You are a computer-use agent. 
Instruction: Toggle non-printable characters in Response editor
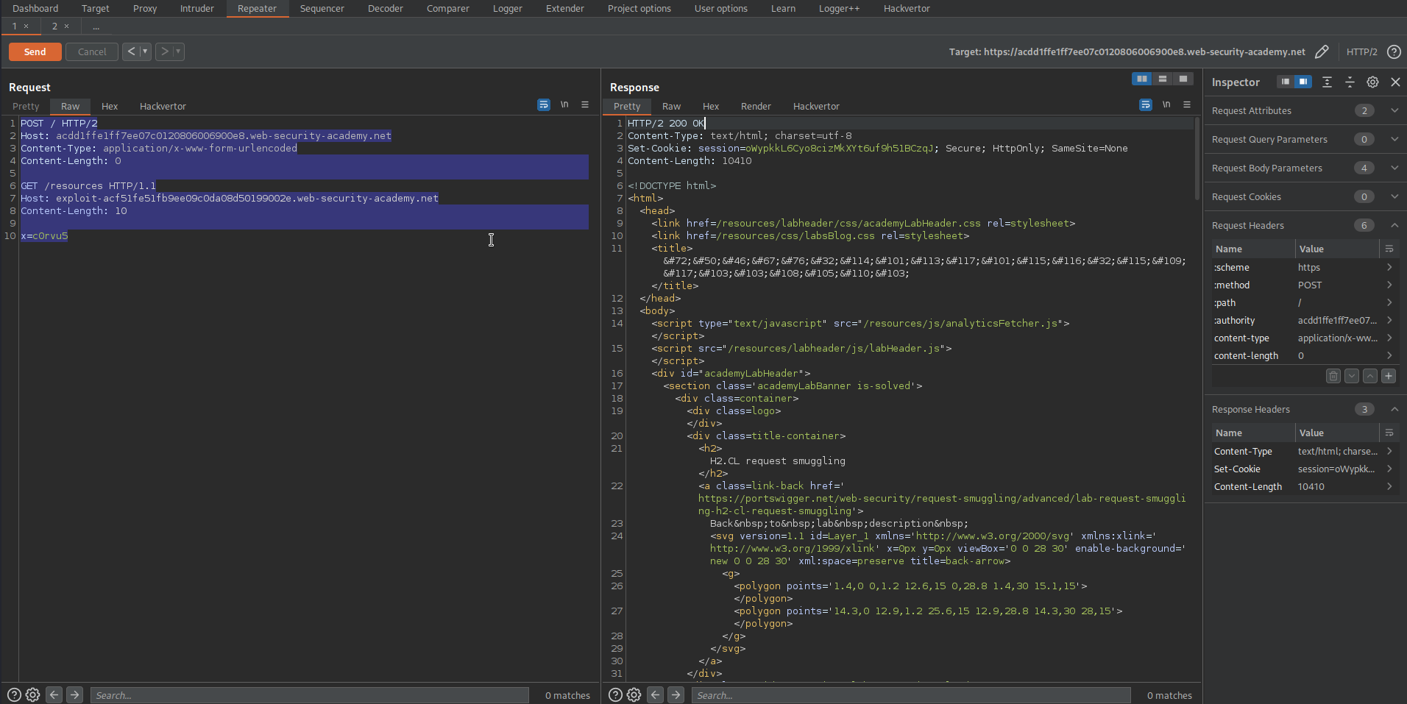click(x=1166, y=105)
